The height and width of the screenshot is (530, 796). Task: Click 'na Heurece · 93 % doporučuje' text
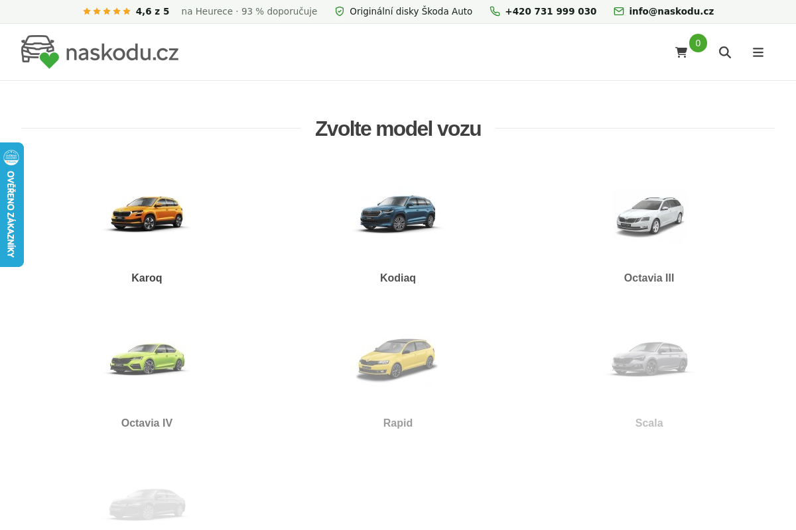click(x=249, y=11)
